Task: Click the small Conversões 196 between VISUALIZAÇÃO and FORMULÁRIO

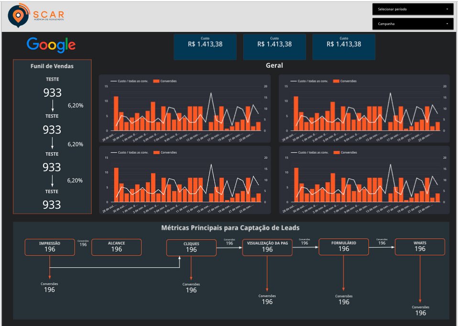Action: (x=305, y=241)
